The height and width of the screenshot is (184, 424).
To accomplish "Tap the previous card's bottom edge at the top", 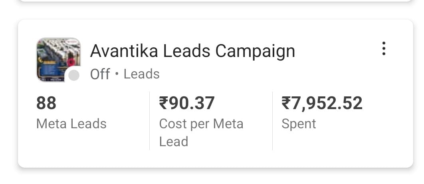I will (x=216, y=1).
